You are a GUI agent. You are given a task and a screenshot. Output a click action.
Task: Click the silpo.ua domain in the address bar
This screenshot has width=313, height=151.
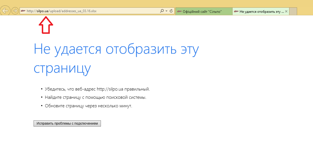pos(42,11)
